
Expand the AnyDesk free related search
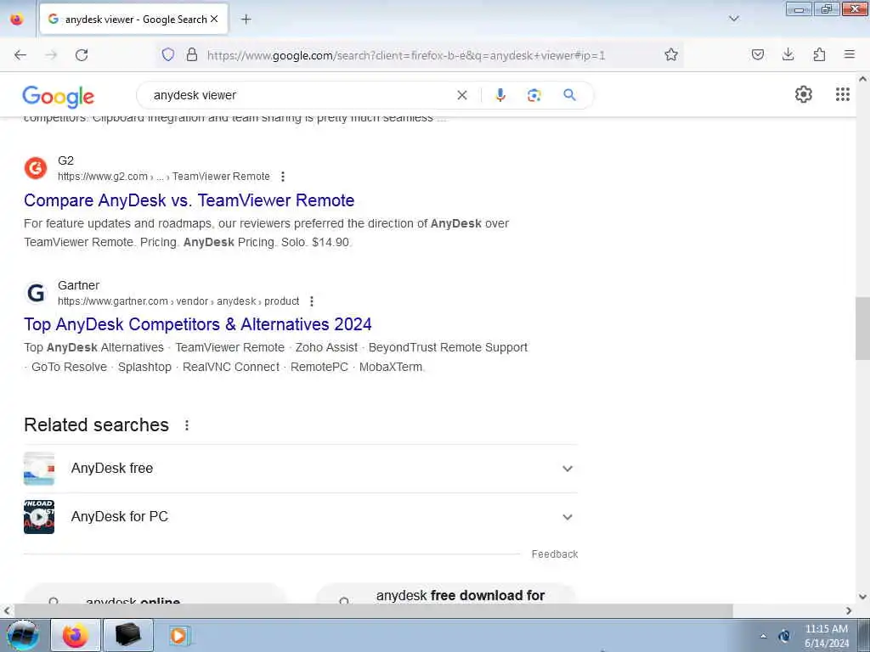567,469
